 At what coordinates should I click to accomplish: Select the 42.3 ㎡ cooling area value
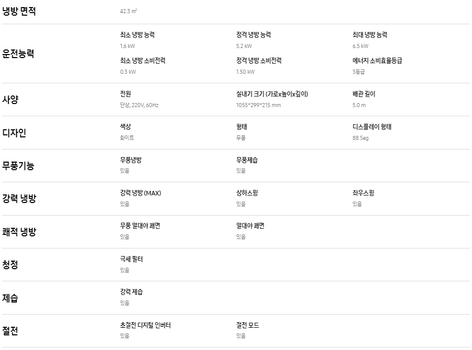coord(128,11)
